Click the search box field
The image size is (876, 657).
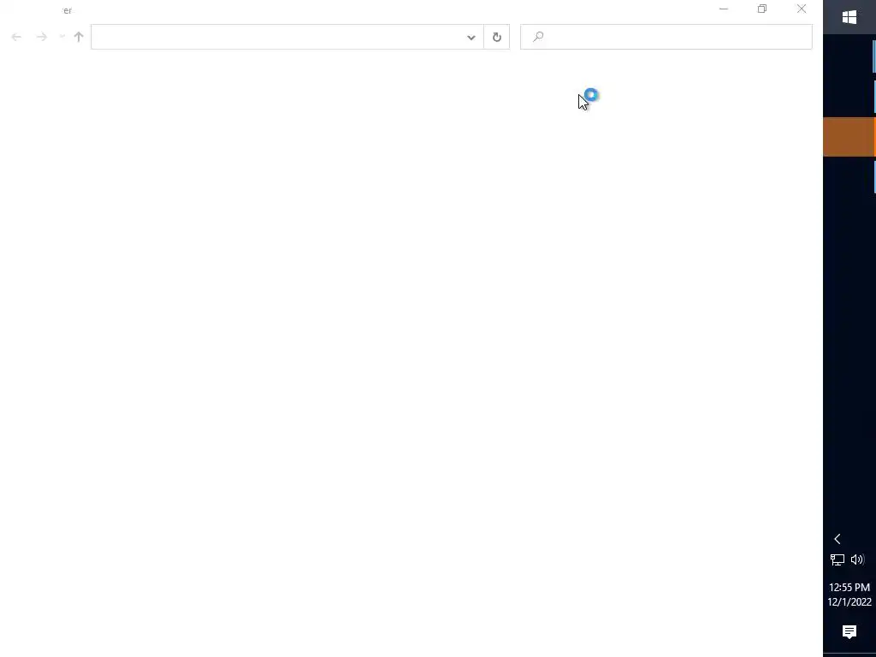666,37
